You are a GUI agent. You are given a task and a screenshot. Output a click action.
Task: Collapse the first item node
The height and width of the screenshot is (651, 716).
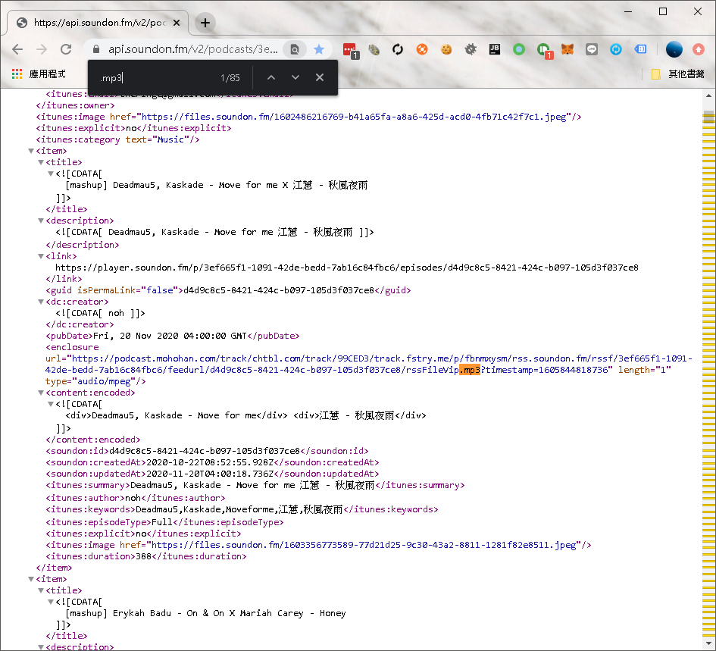click(x=31, y=151)
